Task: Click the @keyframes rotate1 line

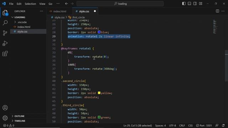Action: tap(77, 48)
